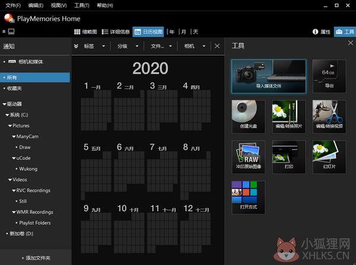The image size is (356, 265).
Task: Collapse the 驱动器 drives tree node
Action: (x=4, y=104)
